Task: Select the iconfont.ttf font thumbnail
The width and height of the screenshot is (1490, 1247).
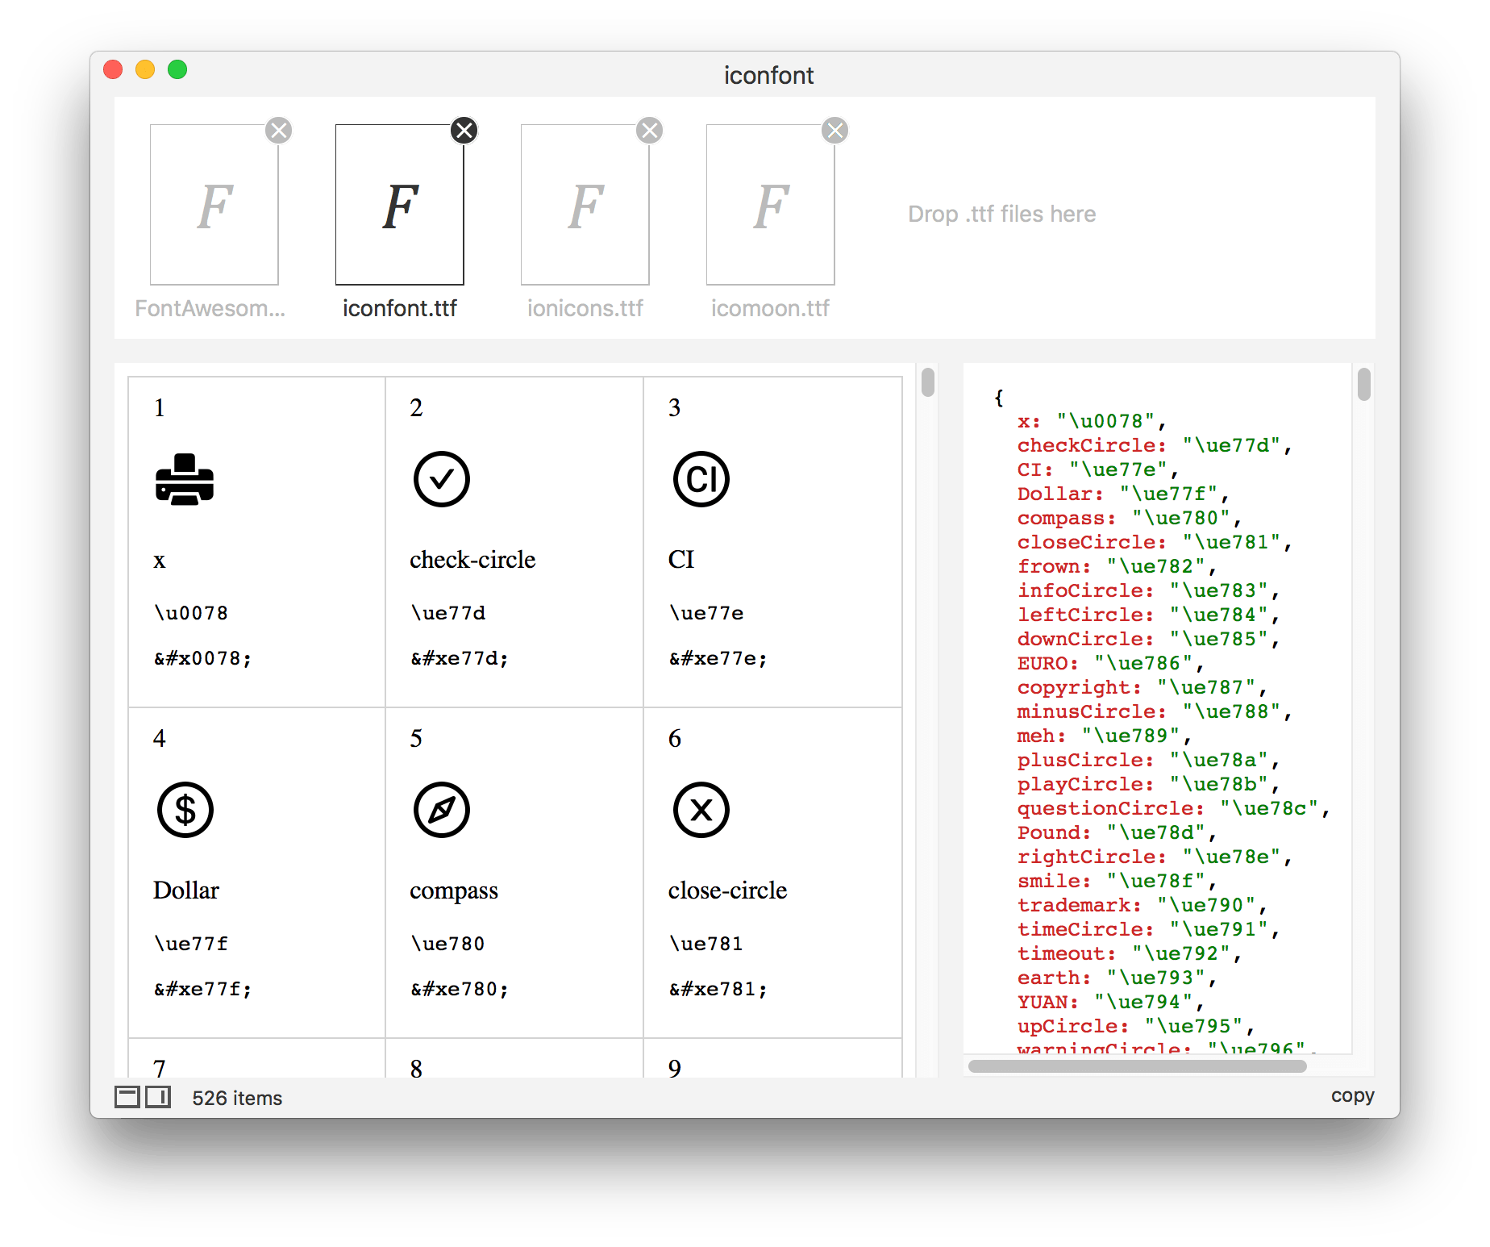Action: point(400,205)
